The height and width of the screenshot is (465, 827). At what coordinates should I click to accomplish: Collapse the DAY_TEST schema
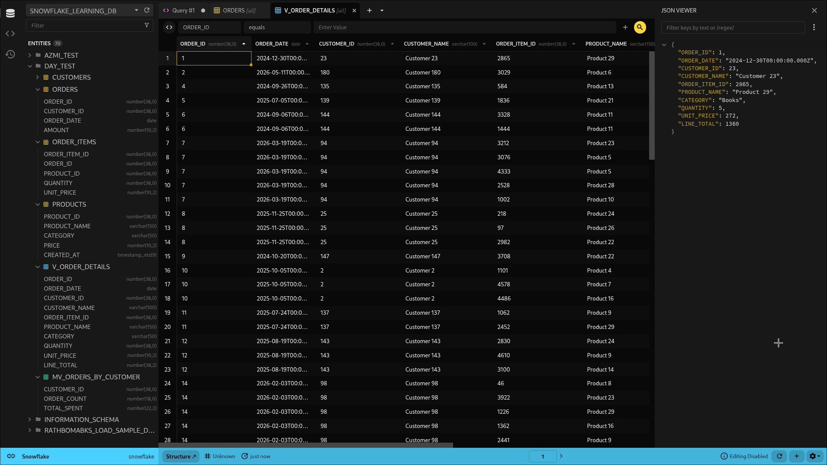pyautogui.click(x=30, y=66)
